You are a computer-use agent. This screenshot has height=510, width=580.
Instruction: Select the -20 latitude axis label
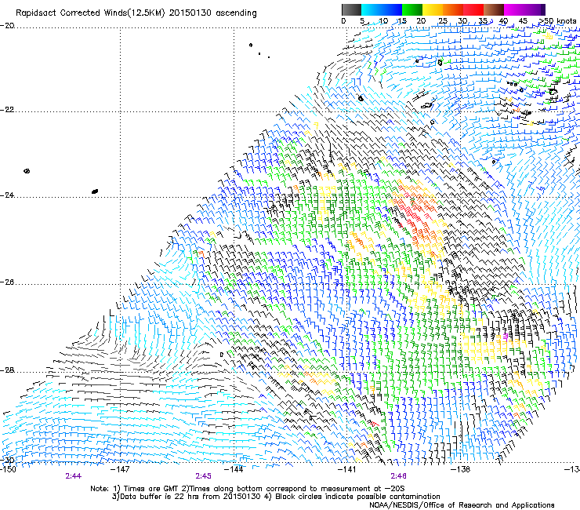(7, 26)
